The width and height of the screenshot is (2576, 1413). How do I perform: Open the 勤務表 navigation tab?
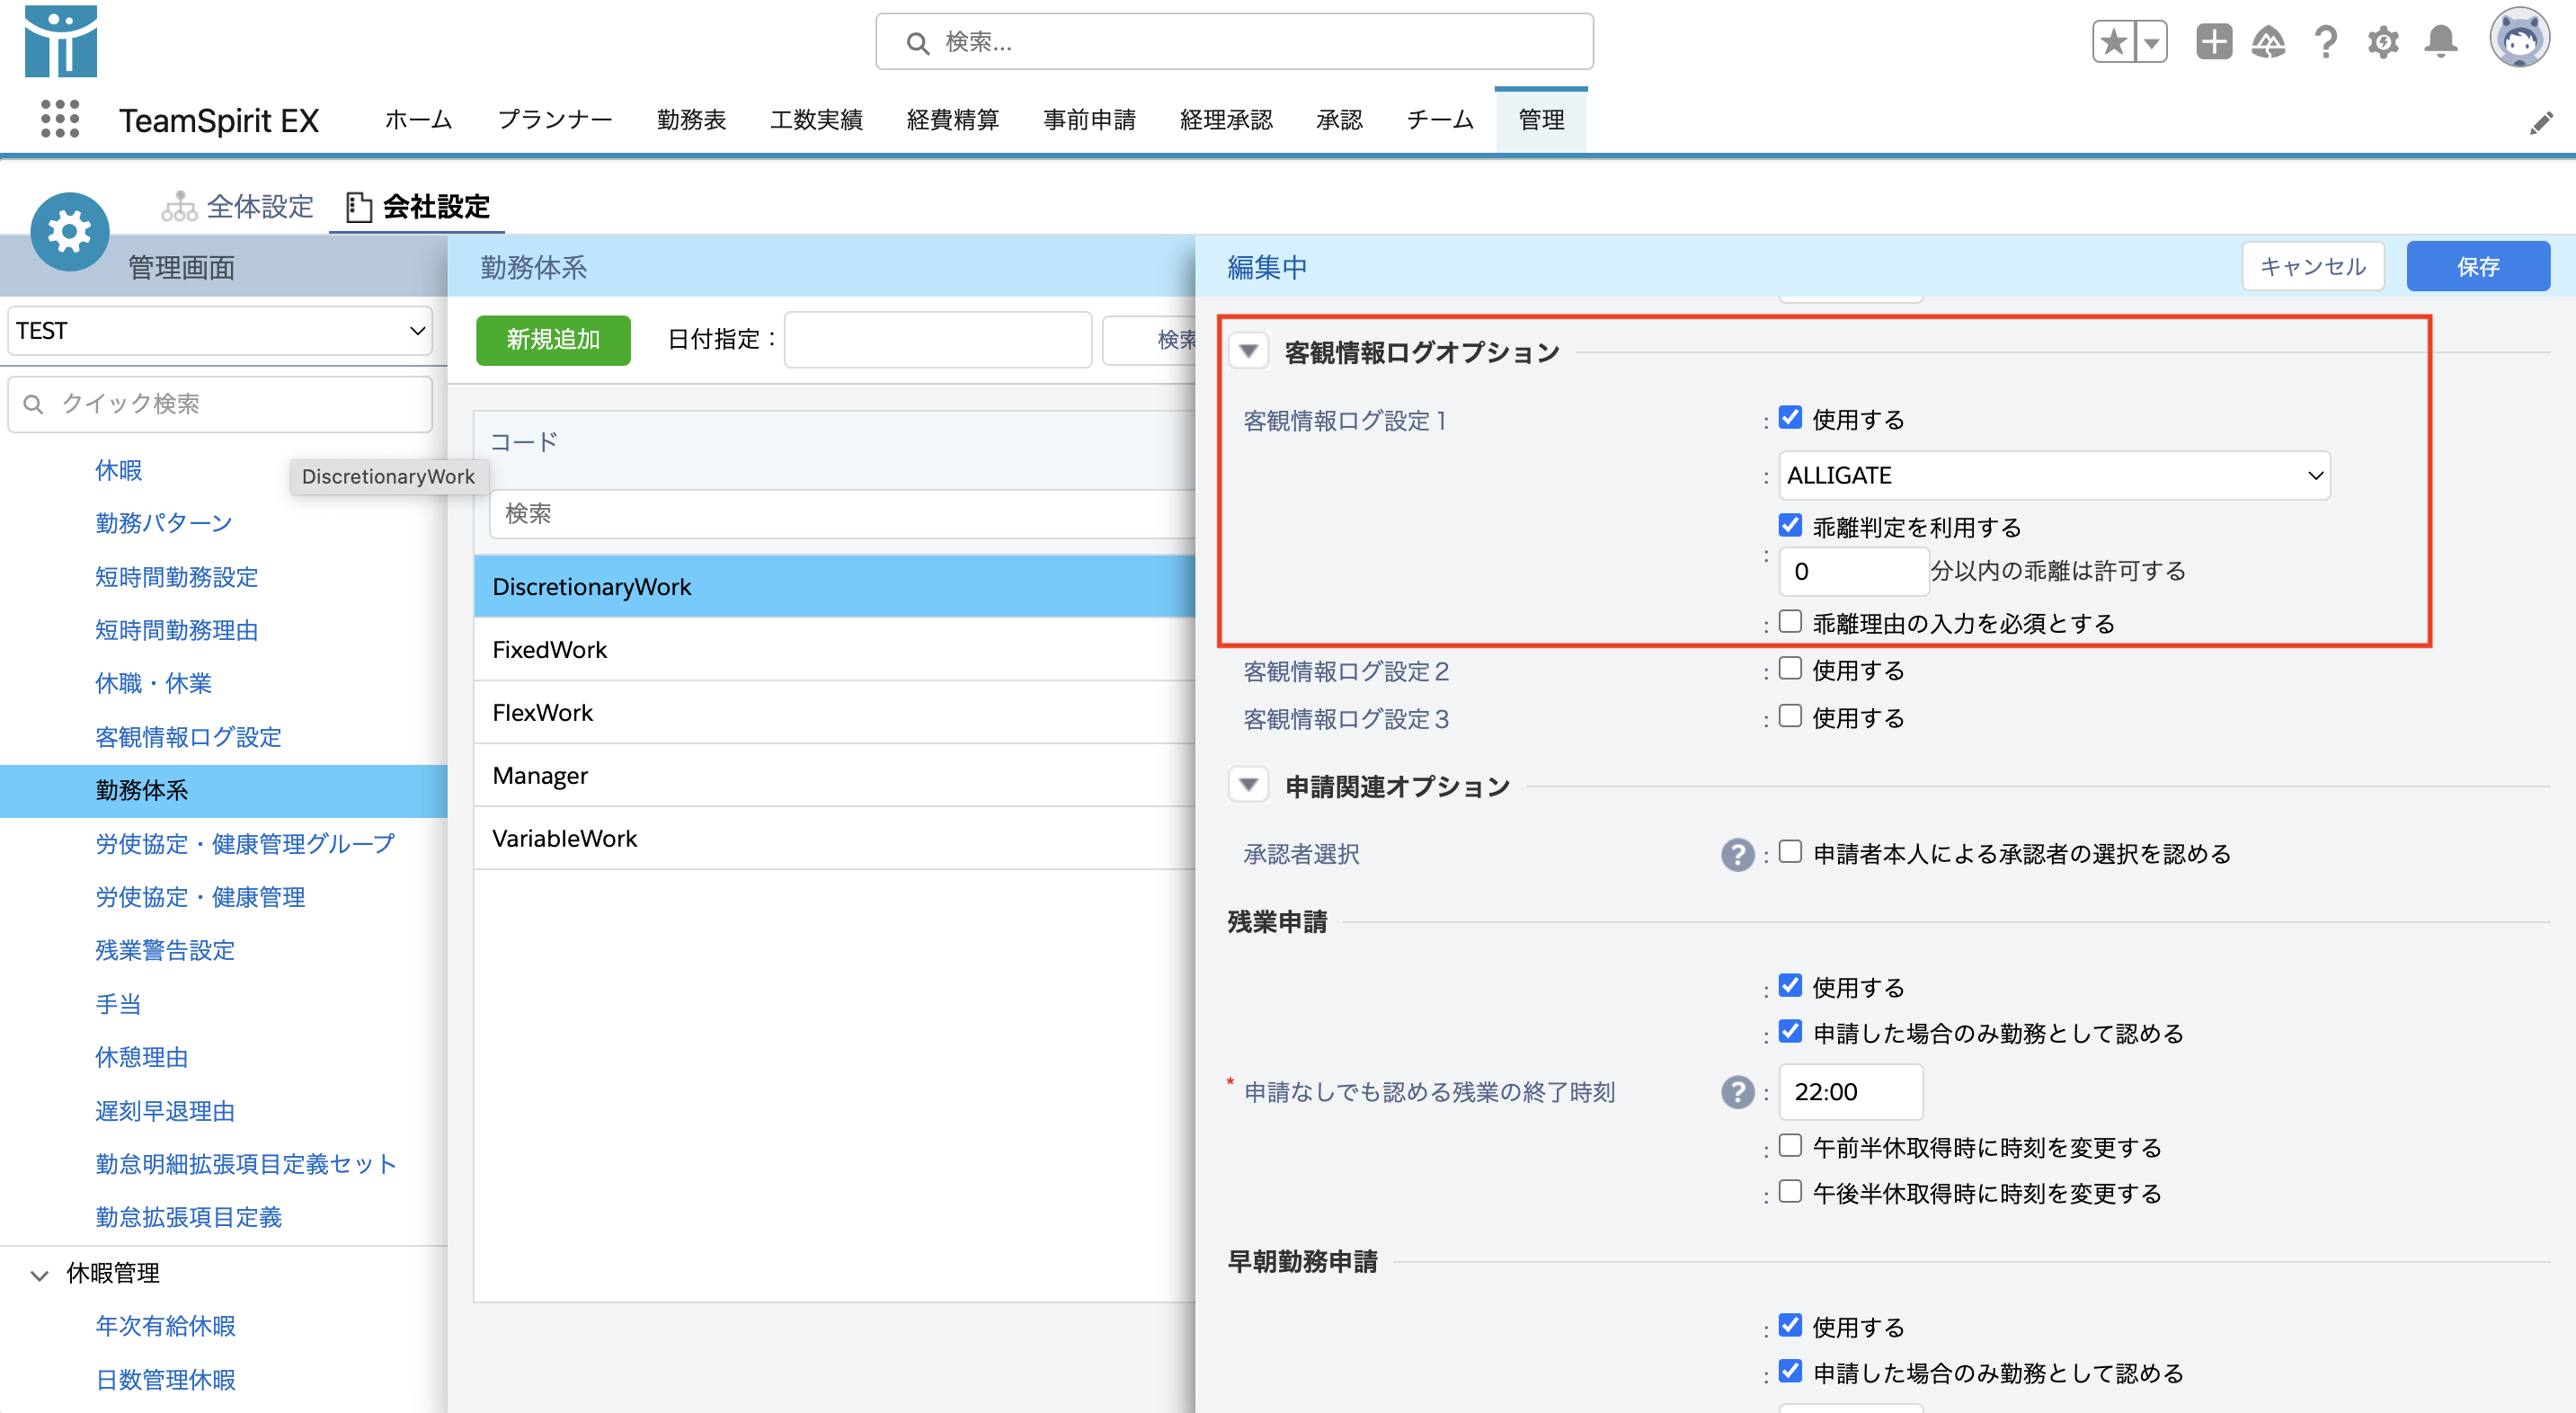[x=691, y=120]
